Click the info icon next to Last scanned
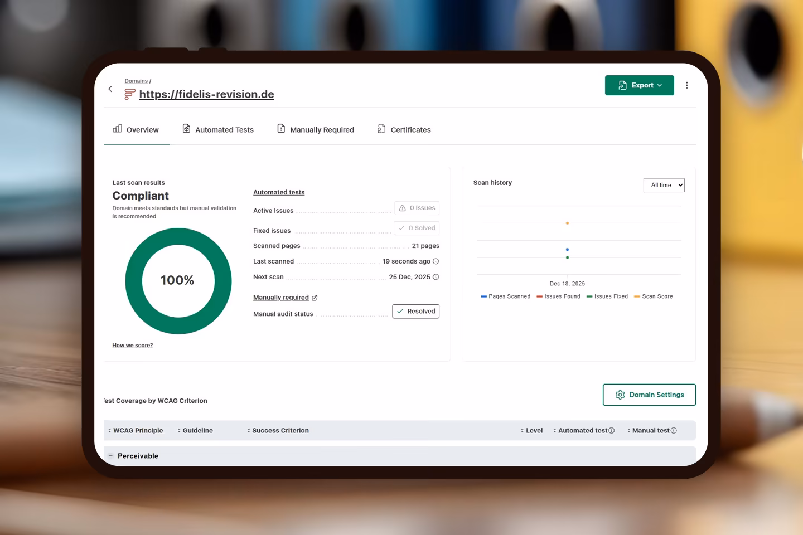803x535 pixels. pos(436,261)
